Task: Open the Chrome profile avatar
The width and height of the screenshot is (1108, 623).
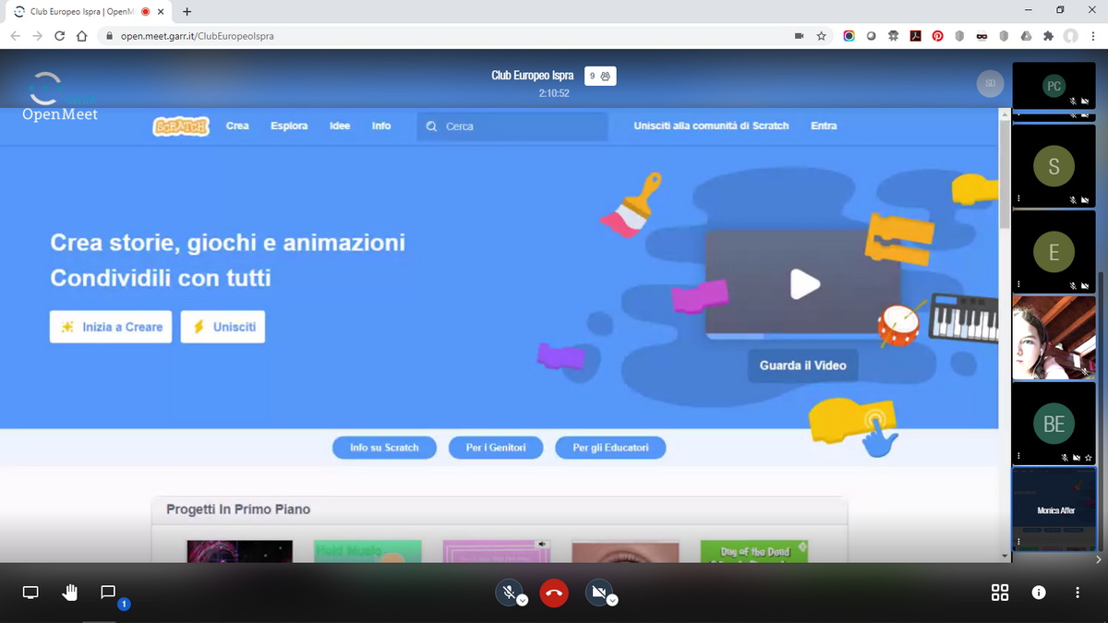Action: [1070, 36]
